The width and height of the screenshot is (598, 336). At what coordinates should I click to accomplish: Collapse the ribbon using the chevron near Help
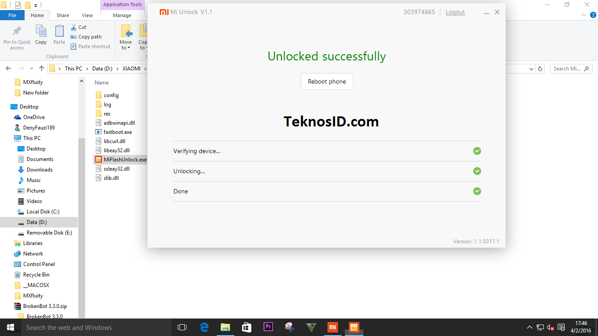[583, 15]
